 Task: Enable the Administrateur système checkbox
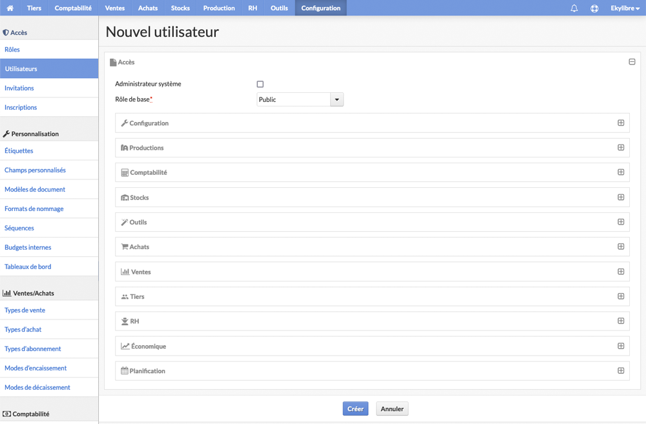260,84
